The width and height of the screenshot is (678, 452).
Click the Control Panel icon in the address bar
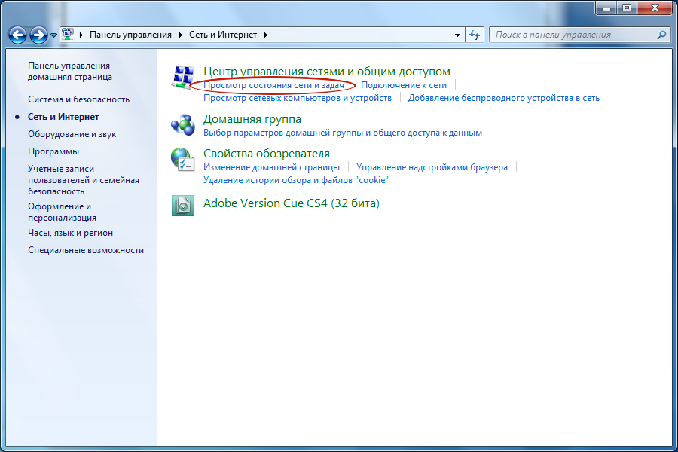click(68, 34)
